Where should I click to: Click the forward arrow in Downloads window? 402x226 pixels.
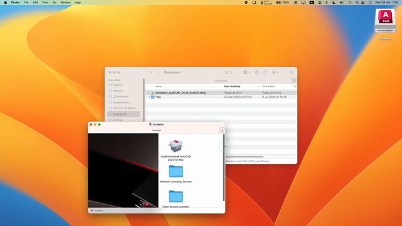[158, 73]
